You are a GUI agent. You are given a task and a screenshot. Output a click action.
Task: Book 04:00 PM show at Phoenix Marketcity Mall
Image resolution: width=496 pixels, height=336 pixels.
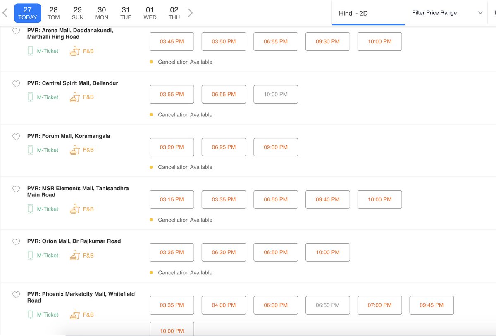click(x=224, y=305)
